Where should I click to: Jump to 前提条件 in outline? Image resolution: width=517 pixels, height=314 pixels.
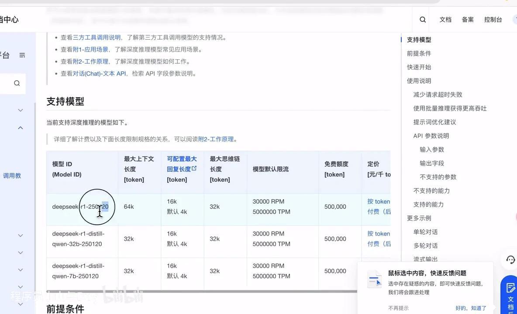pos(419,53)
